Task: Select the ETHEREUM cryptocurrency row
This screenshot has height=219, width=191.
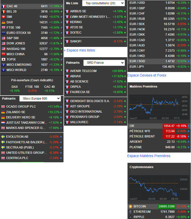Action: click(159, 212)
